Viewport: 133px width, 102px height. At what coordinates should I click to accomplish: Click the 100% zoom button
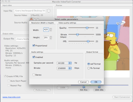click(63, 88)
